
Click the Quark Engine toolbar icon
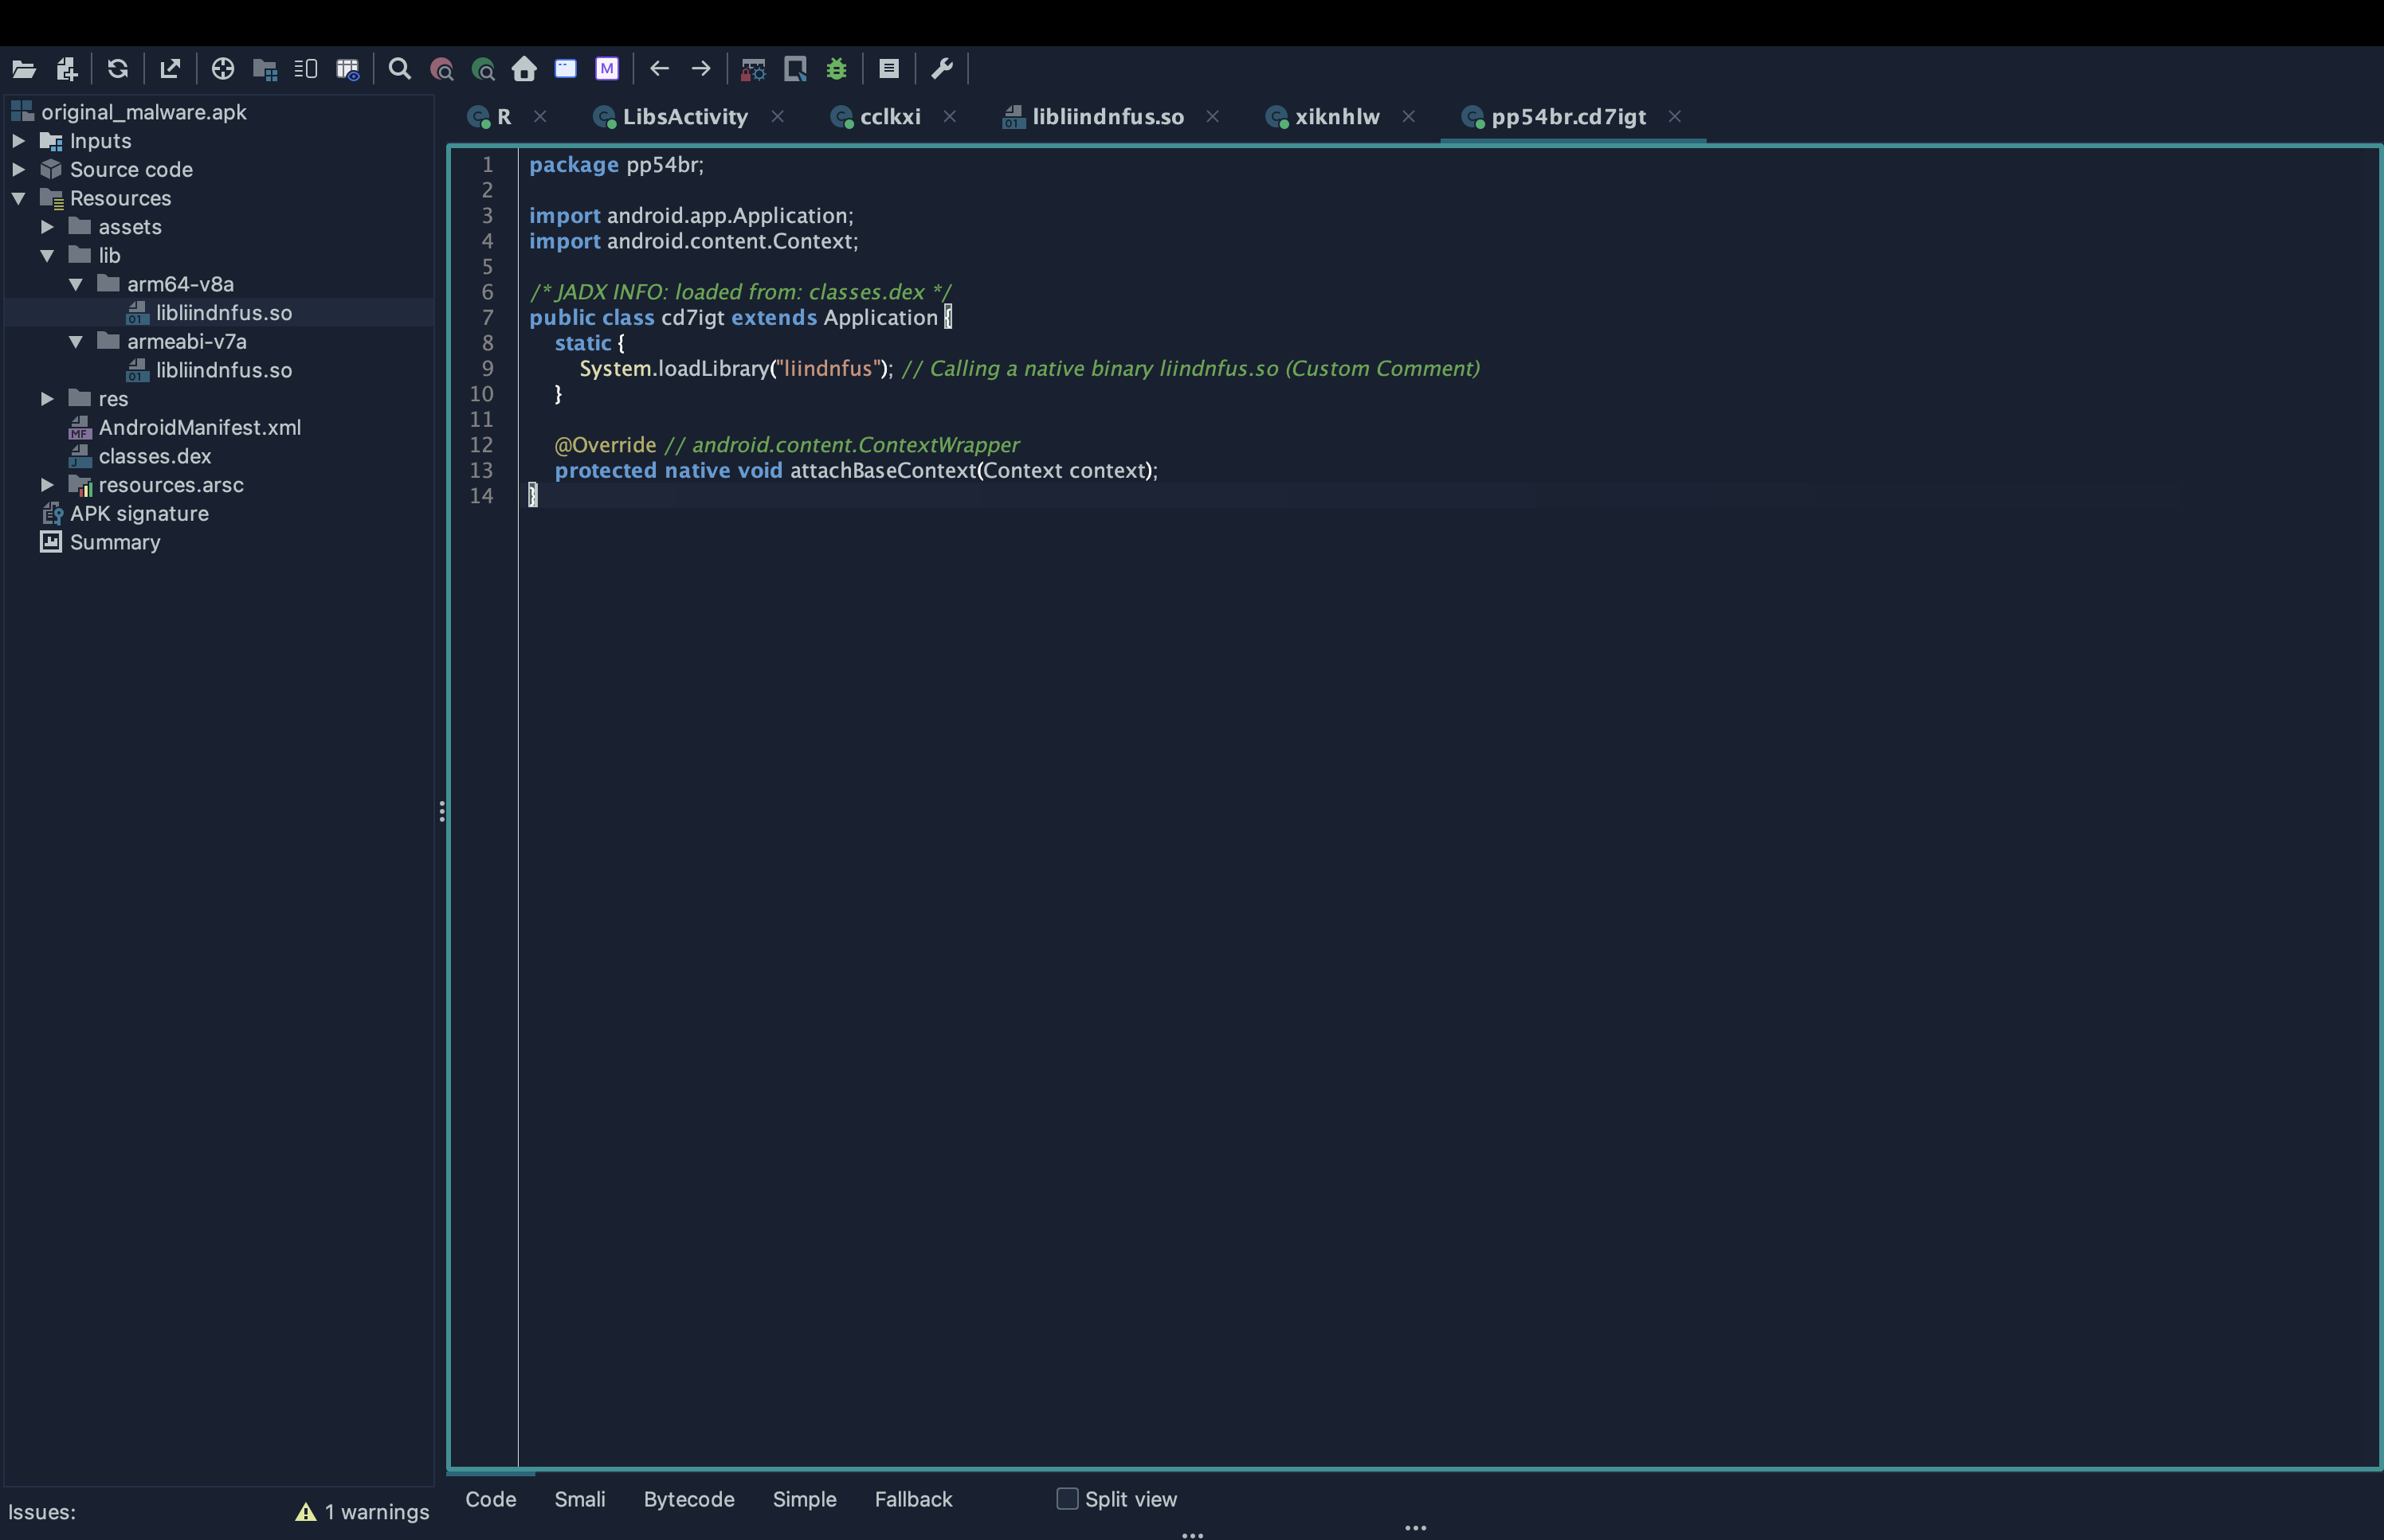coord(795,69)
